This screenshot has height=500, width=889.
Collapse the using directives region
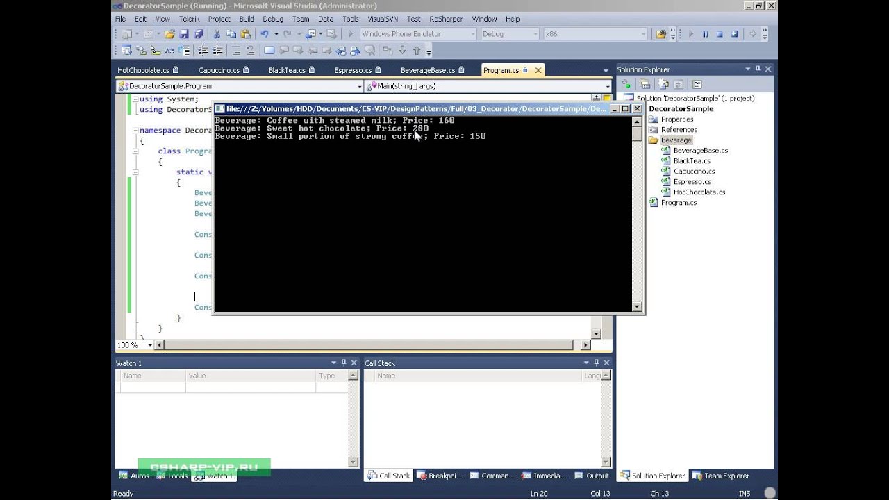pyautogui.click(x=135, y=99)
